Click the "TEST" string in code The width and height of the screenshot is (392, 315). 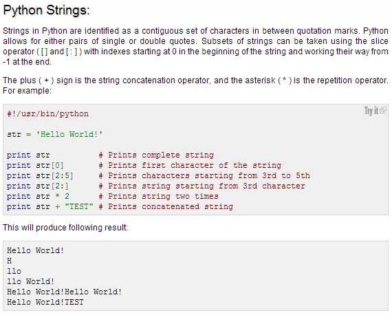[79, 206]
